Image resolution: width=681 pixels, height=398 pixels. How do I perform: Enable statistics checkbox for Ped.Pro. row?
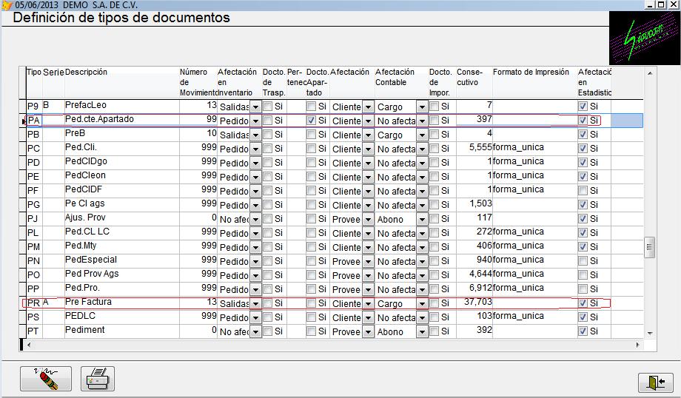(x=583, y=289)
